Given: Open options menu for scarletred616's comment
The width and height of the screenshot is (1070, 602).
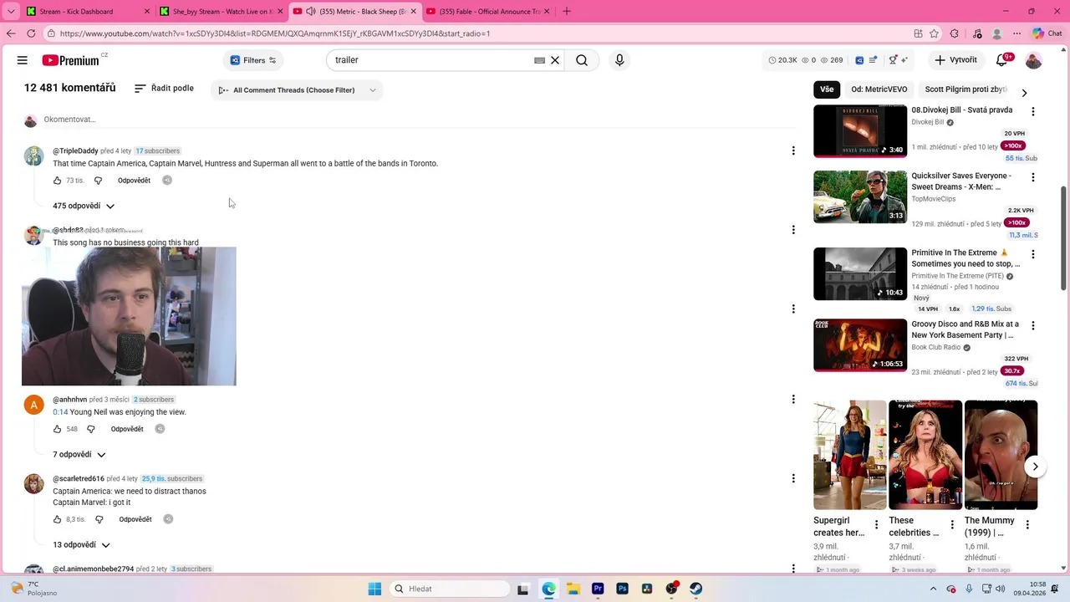Looking at the screenshot, I should [793, 478].
